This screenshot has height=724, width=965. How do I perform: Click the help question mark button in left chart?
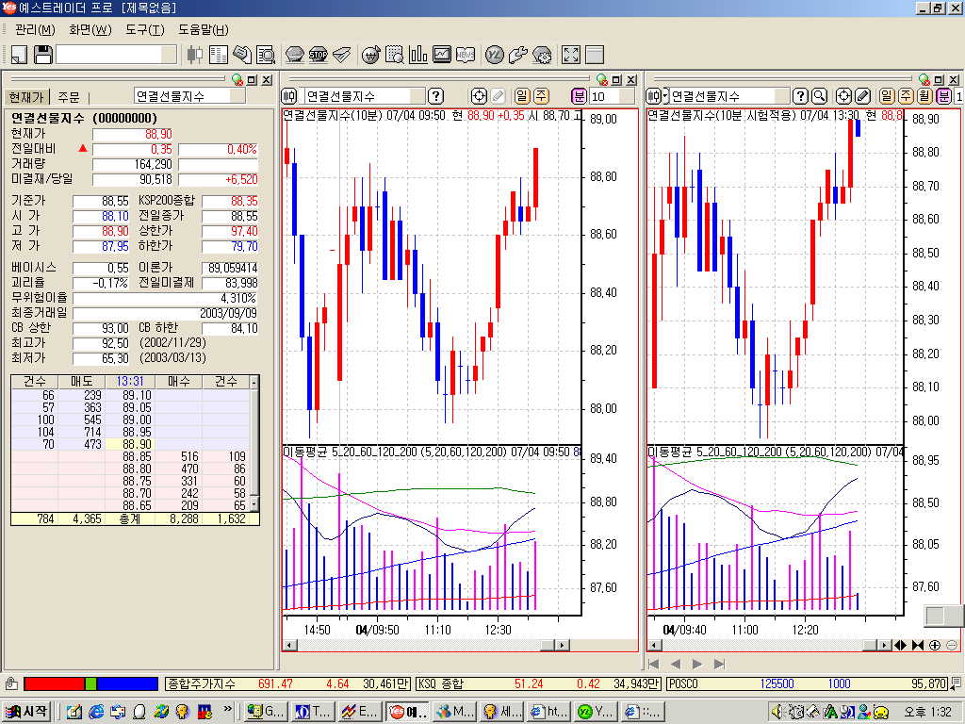pyautogui.click(x=435, y=96)
